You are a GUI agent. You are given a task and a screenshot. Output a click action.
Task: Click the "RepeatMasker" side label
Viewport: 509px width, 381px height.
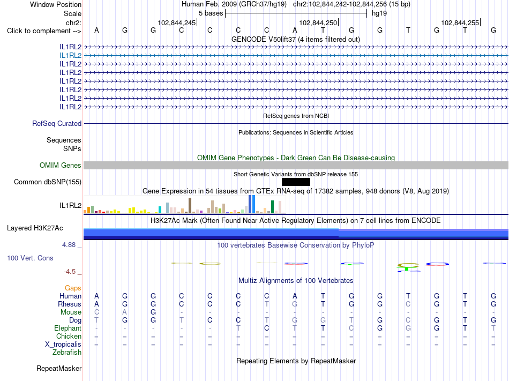point(59,369)
